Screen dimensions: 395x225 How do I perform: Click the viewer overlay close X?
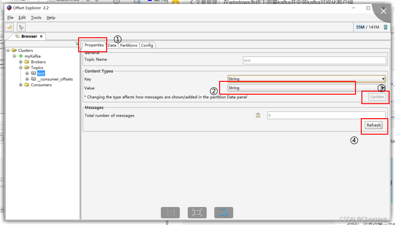coord(383,11)
